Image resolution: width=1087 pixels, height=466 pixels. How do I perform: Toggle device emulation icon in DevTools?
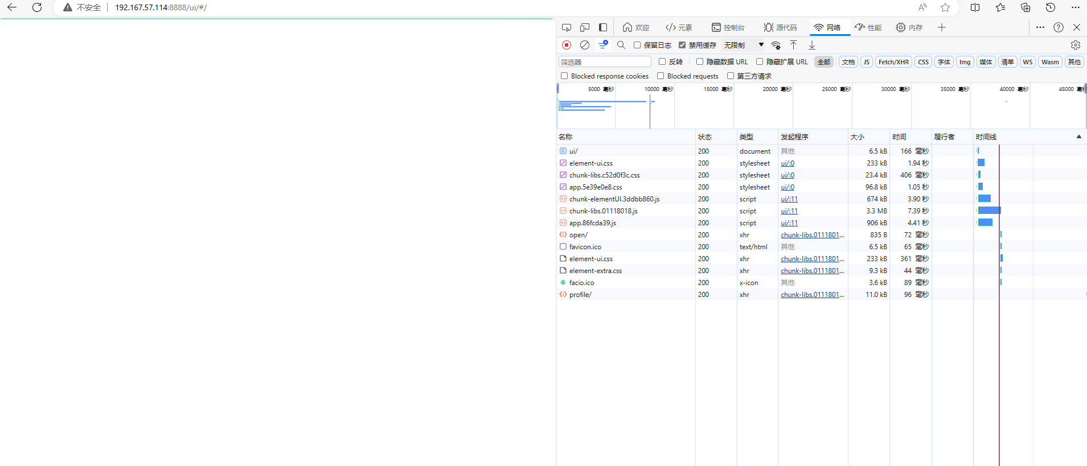click(x=585, y=27)
